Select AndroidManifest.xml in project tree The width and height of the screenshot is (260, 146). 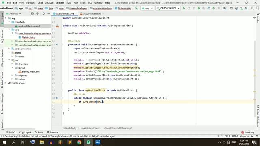[x=29, y=26]
